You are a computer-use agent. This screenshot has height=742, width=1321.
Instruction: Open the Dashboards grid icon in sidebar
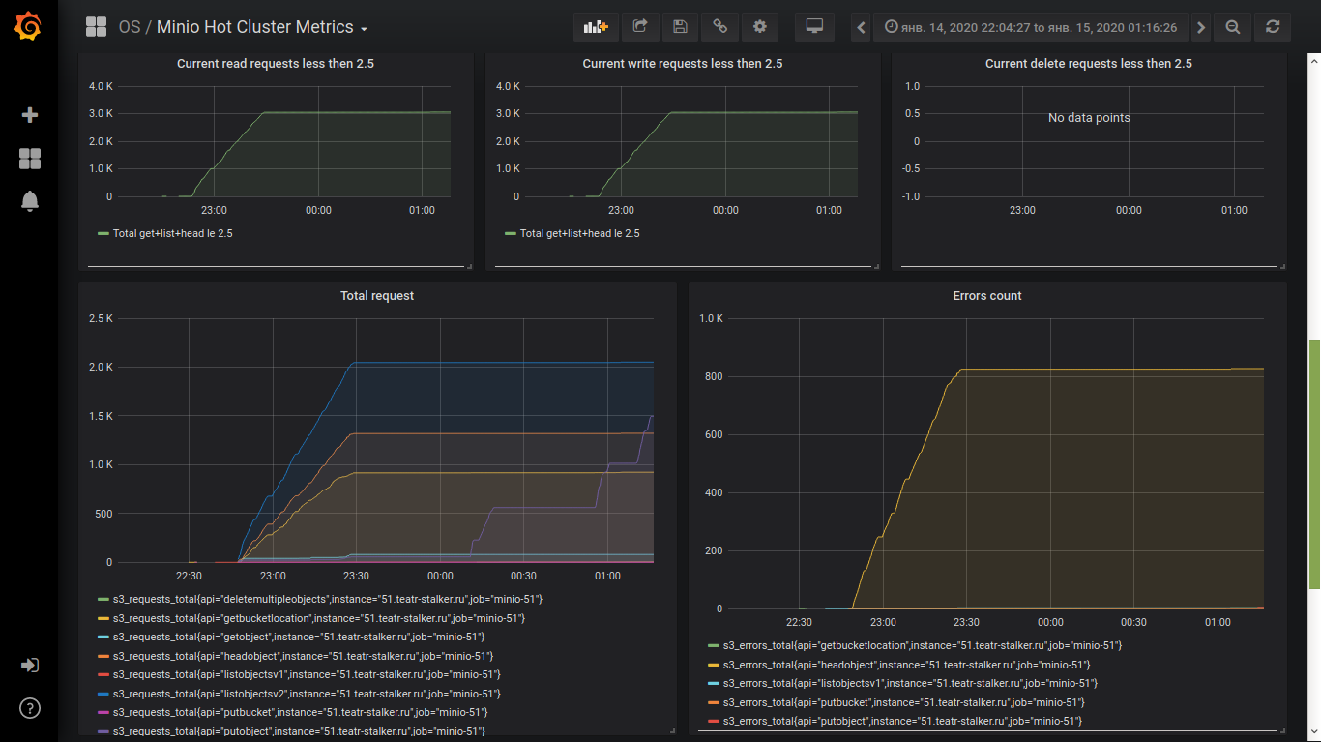coord(29,159)
